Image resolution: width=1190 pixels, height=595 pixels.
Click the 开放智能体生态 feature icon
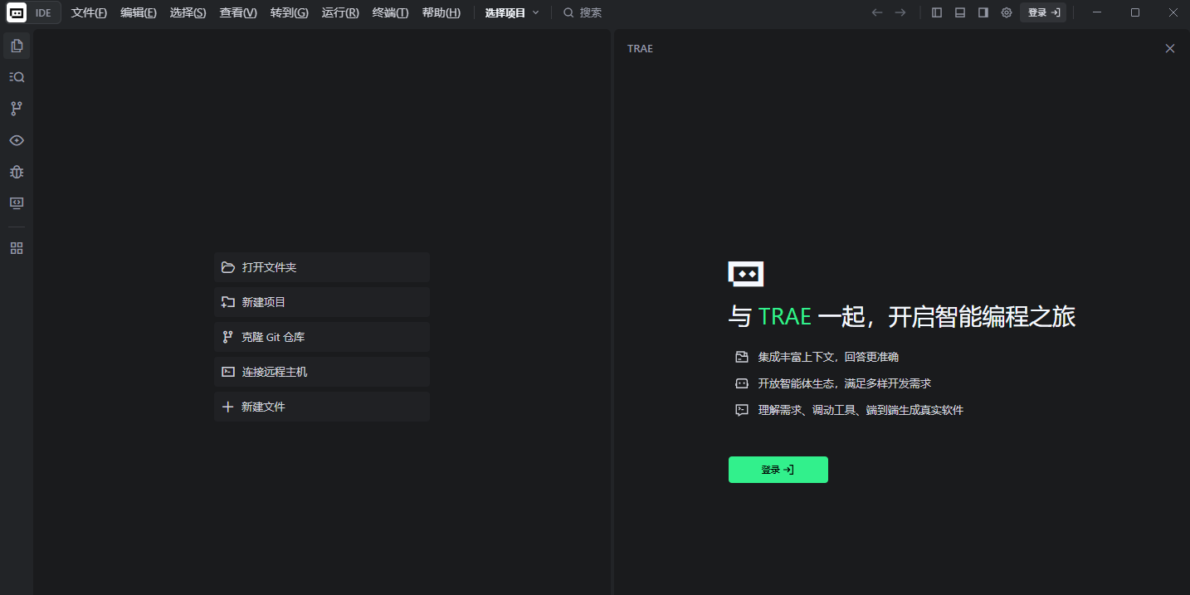pyautogui.click(x=742, y=383)
